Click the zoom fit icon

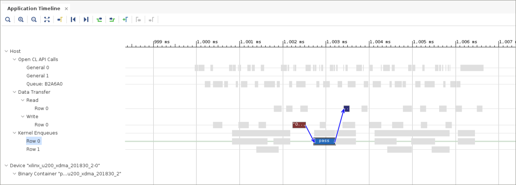coord(47,19)
